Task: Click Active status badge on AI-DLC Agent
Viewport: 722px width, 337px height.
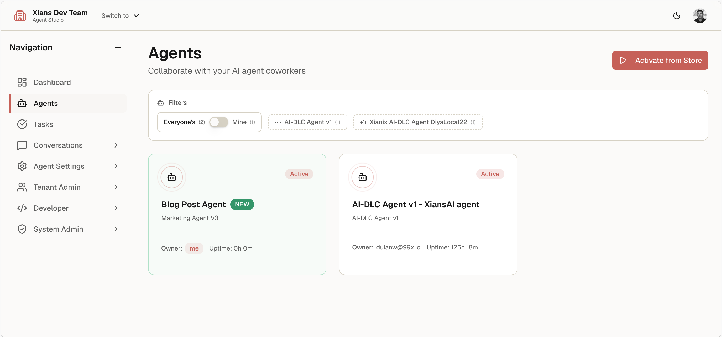Action: (490, 174)
